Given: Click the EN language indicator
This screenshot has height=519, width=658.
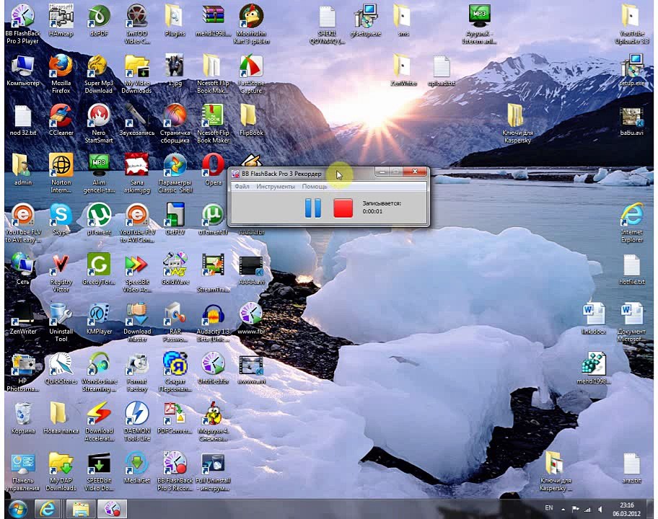Looking at the screenshot, I should tap(549, 507).
